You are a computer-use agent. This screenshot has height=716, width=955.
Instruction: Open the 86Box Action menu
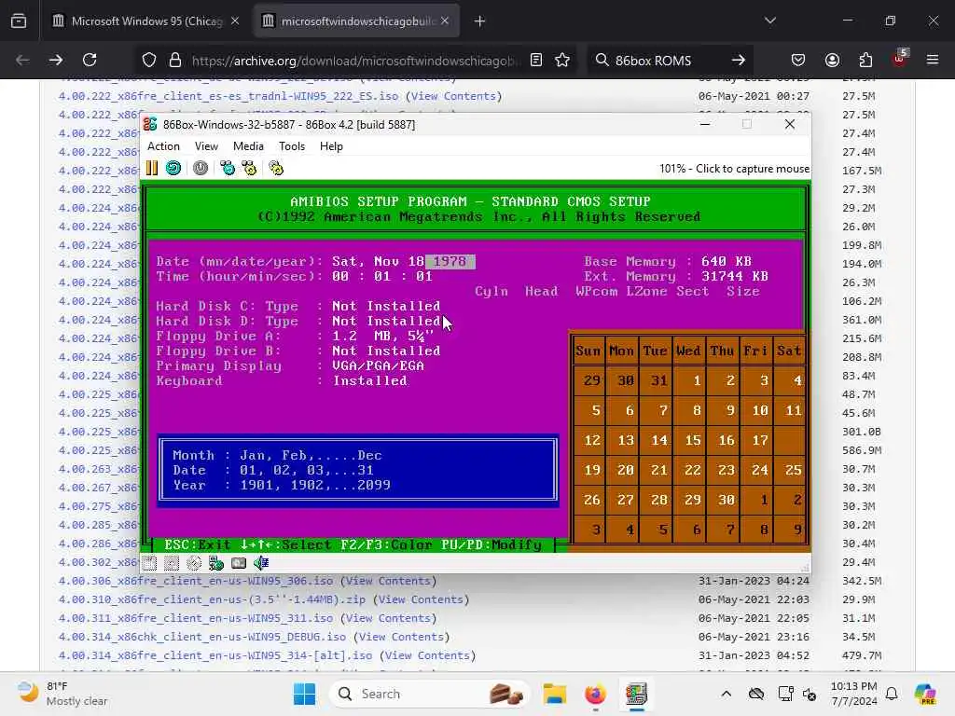pyautogui.click(x=164, y=146)
